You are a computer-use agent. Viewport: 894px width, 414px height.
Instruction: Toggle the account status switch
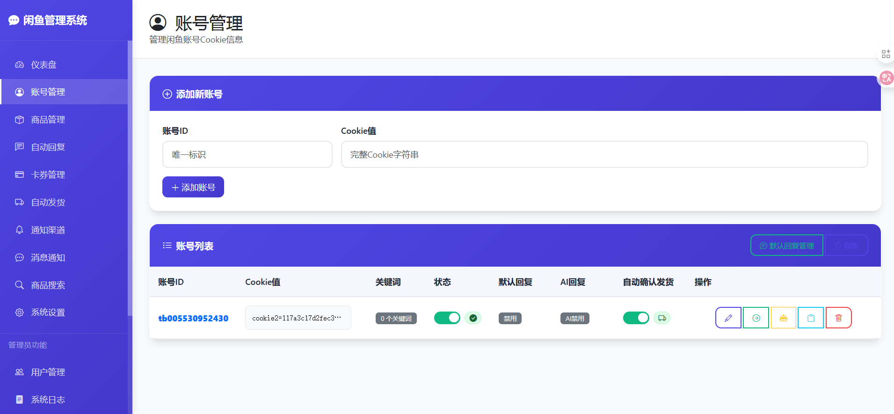coord(447,318)
